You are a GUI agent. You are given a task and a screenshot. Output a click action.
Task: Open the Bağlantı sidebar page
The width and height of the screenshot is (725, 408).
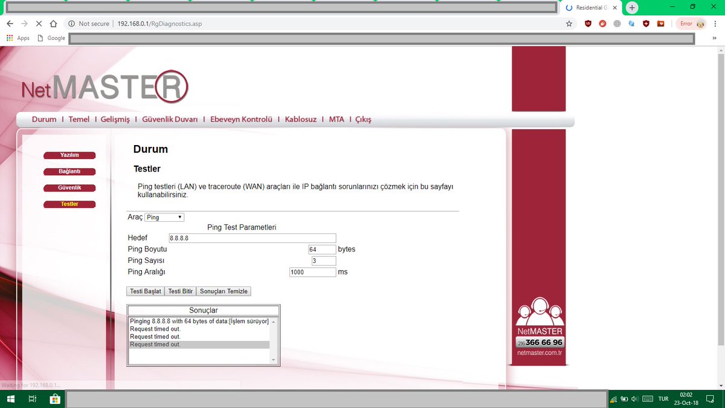point(69,172)
